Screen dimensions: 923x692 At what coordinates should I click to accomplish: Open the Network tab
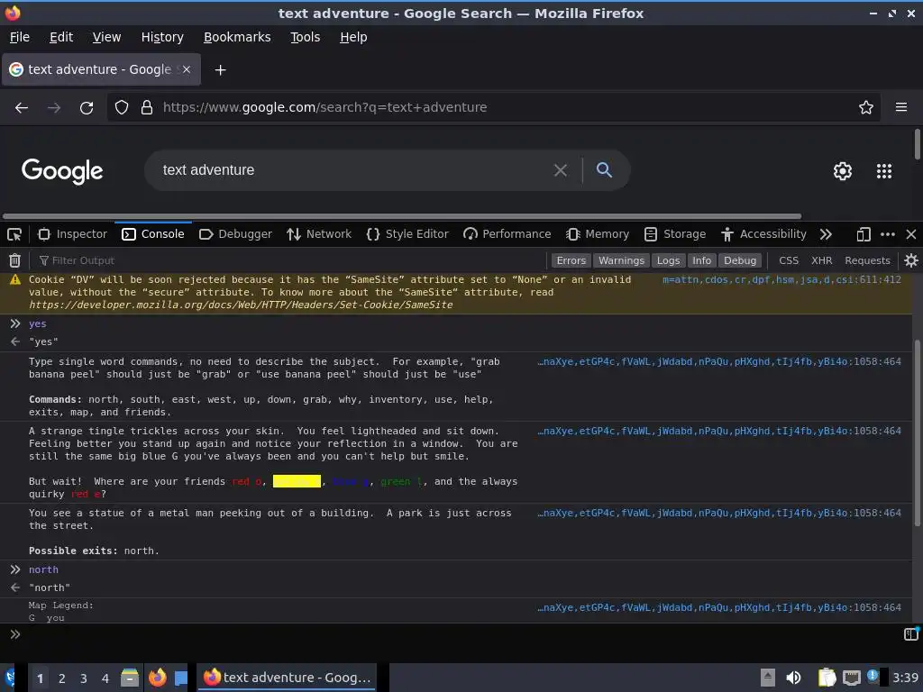click(318, 234)
